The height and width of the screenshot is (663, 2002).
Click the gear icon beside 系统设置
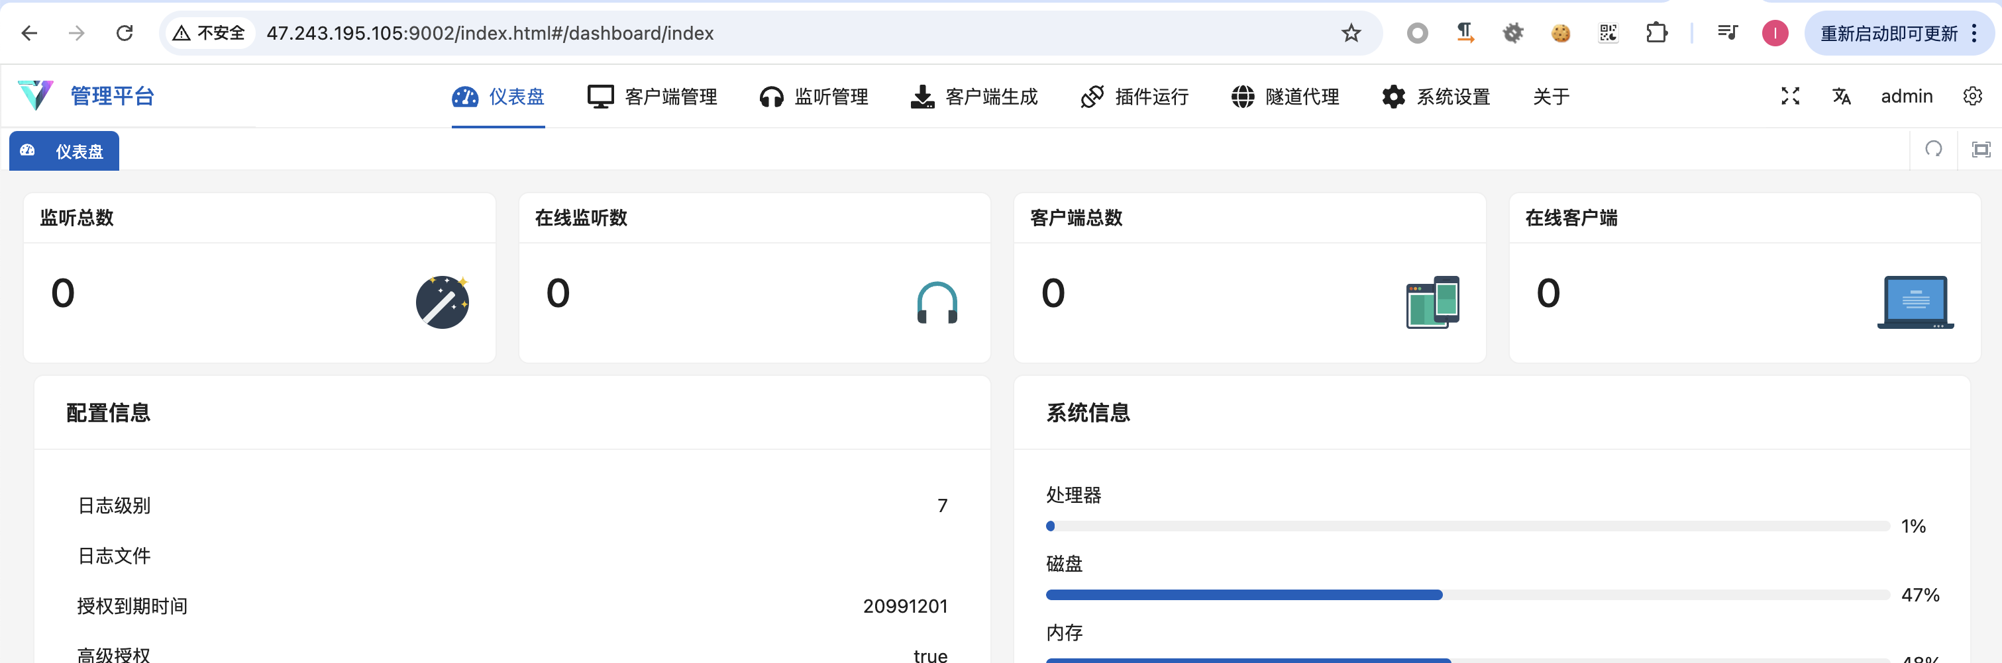(x=1393, y=96)
